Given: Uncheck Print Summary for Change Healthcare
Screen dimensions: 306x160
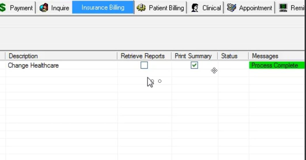Looking at the screenshot, I should 194,65.
